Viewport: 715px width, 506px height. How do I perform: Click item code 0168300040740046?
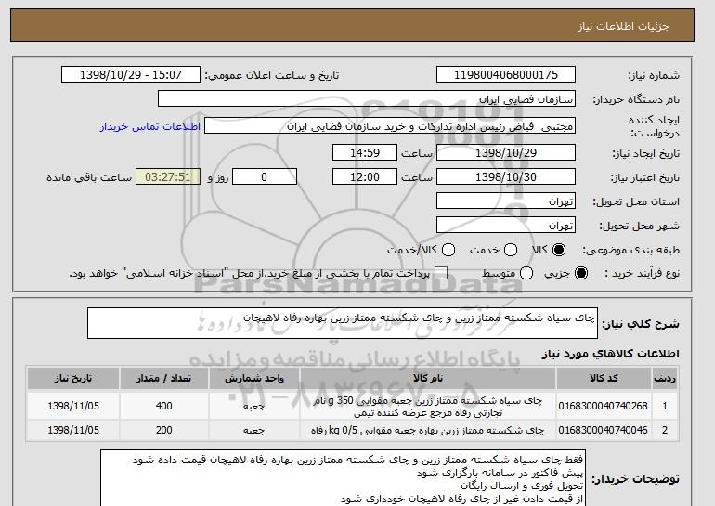point(603,430)
